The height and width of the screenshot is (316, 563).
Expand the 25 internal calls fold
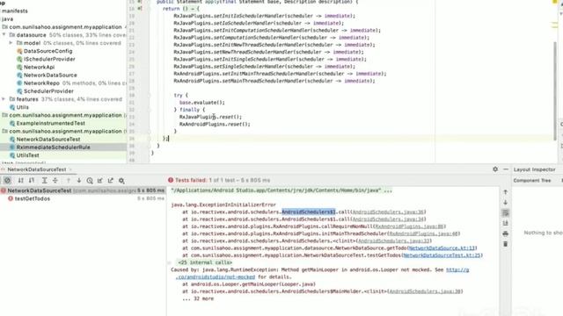[x=205, y=262]
